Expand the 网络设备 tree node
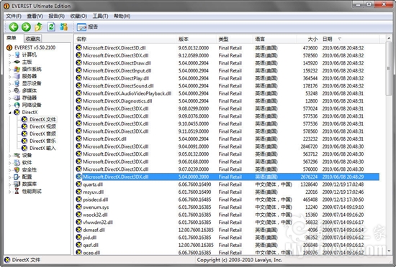Viewport: 396px width, 267px height. click(x=10, y=106)
